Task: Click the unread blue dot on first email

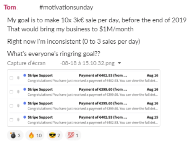Action: pos(25,75)
